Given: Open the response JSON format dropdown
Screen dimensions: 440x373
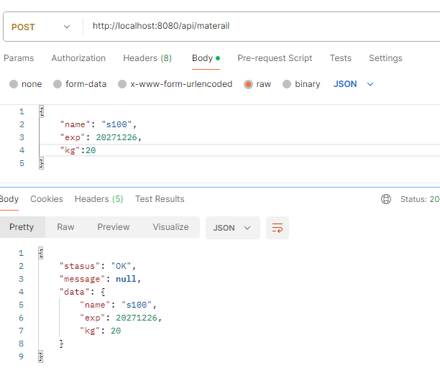Looking at the screenshot, I should 233,228.
